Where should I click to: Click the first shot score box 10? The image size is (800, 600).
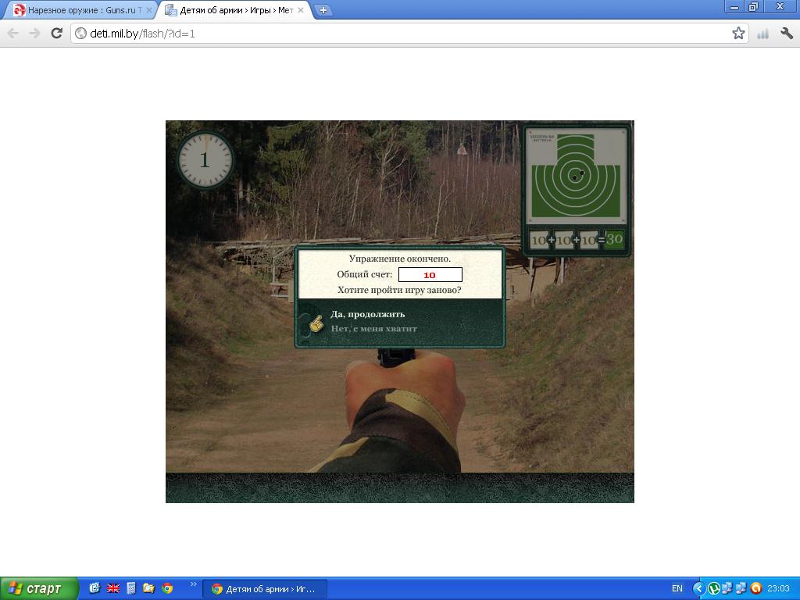(538, 240)
